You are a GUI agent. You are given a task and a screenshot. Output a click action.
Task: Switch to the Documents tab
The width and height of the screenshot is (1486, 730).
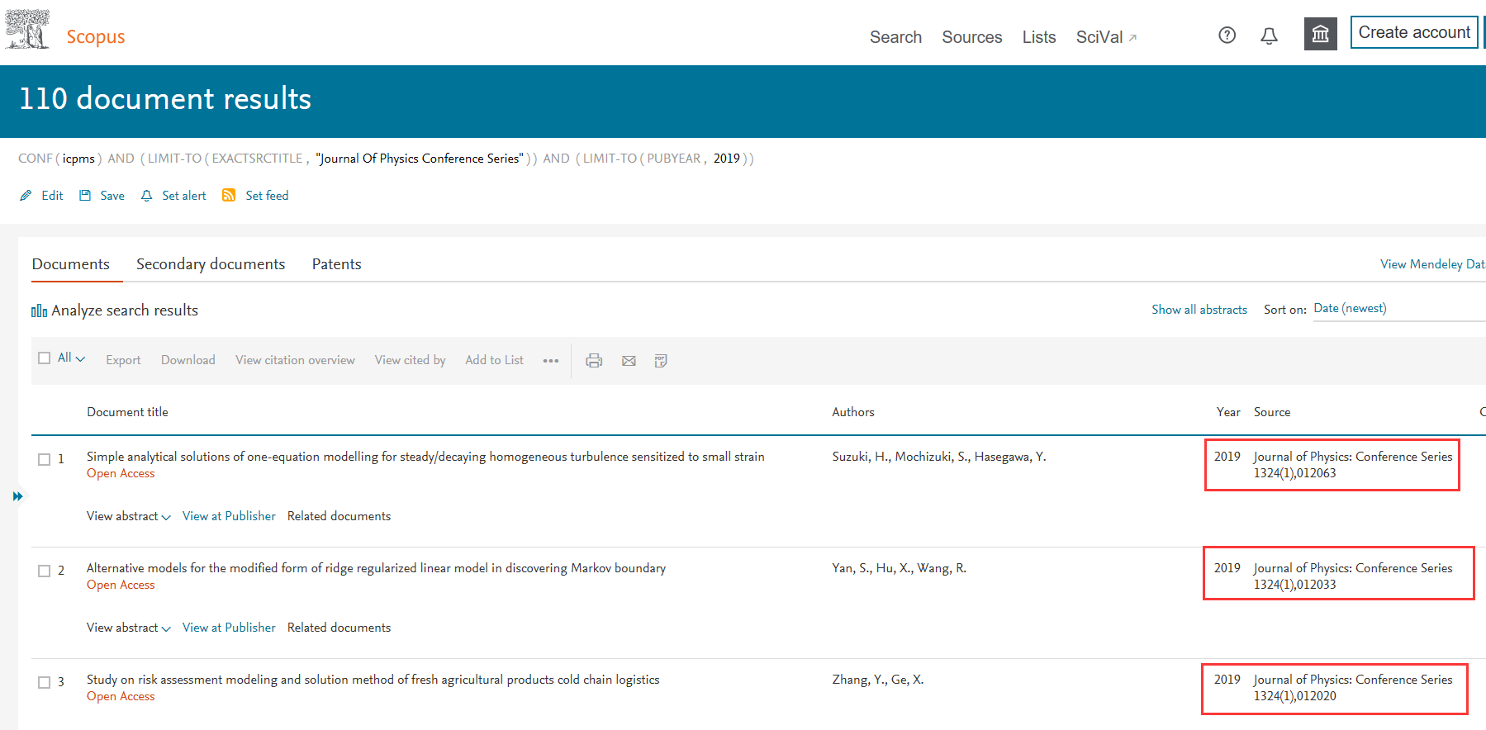(x=71, y=264)
